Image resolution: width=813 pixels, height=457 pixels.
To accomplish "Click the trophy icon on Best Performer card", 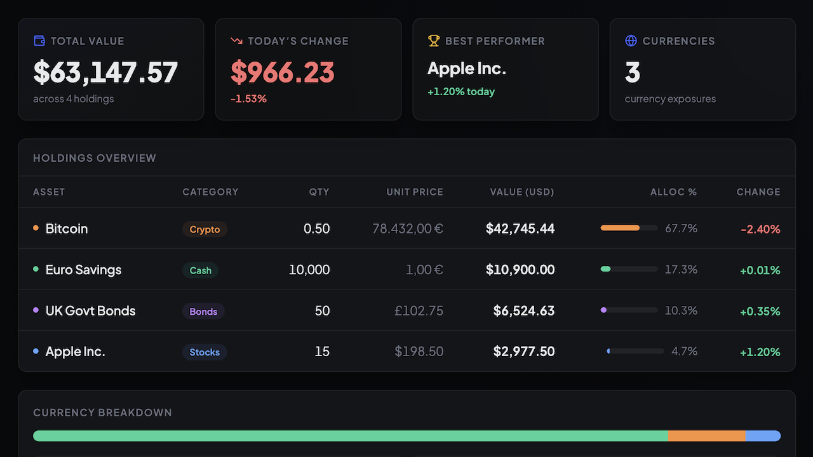I will tap(434, 41).
